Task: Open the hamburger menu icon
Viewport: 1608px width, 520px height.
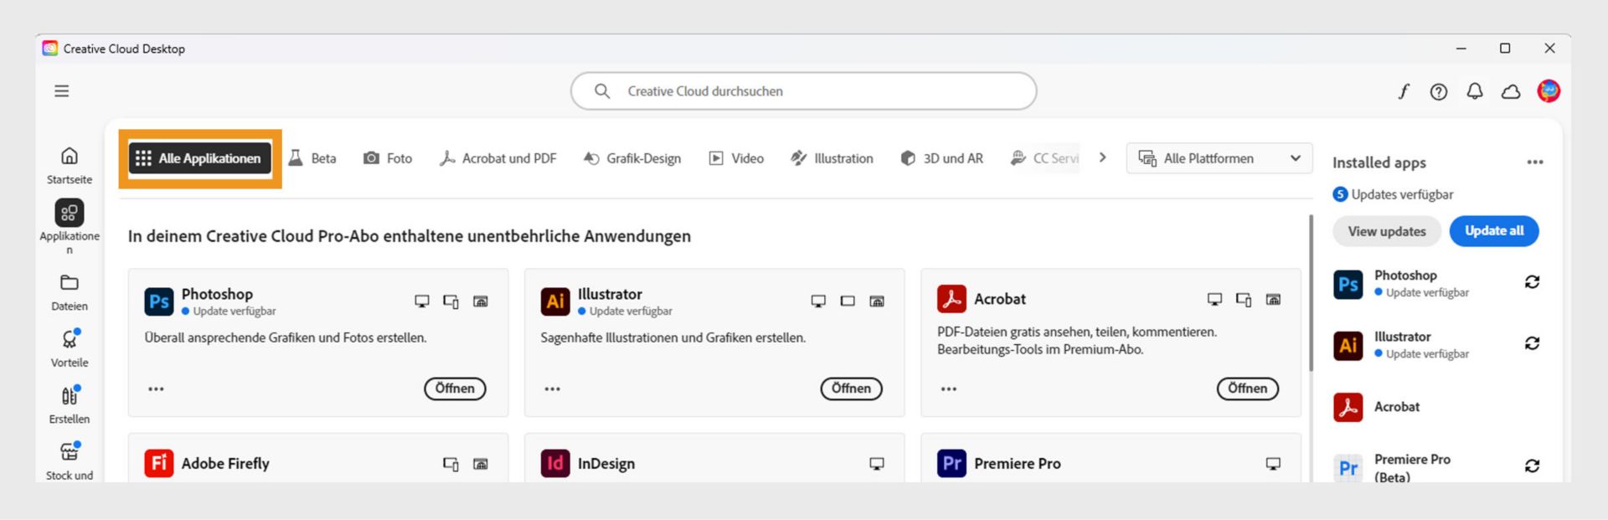Action: tap(62, 91)
